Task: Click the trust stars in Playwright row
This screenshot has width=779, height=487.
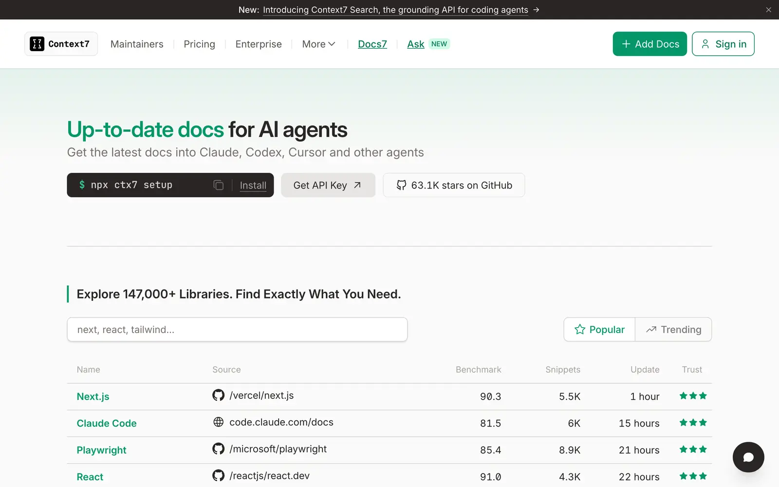Action: pyautogui.click(x=693, y=450)
